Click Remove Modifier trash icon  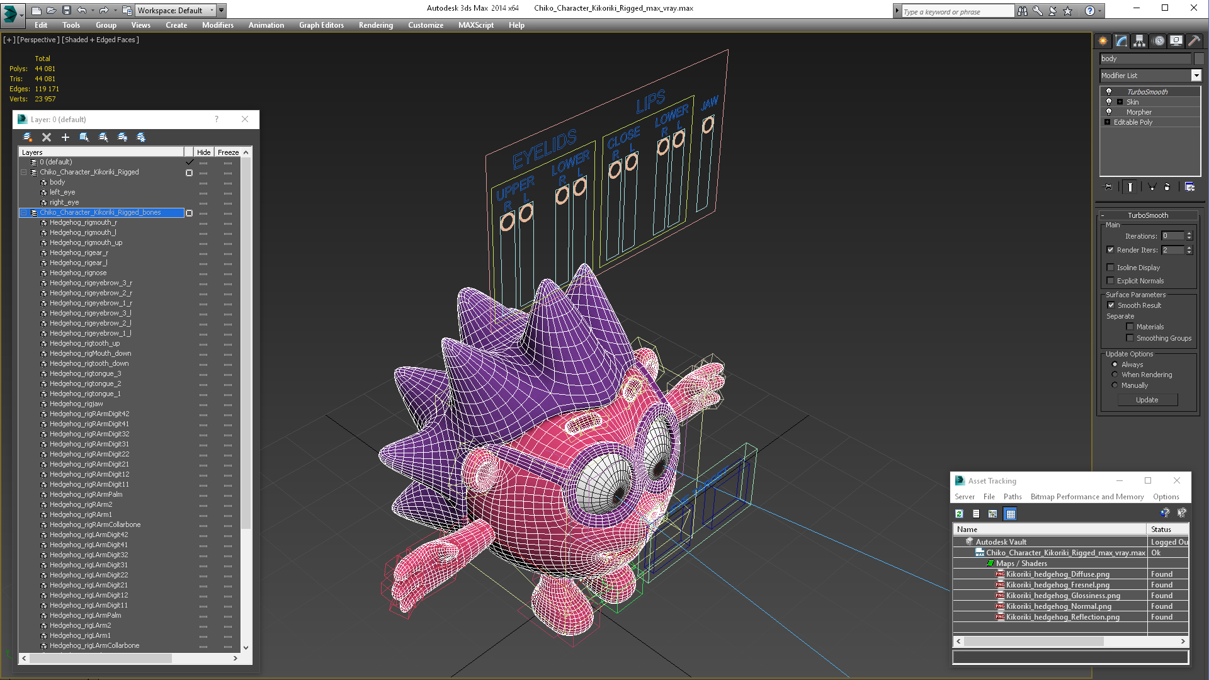[x=1167, y=187]
